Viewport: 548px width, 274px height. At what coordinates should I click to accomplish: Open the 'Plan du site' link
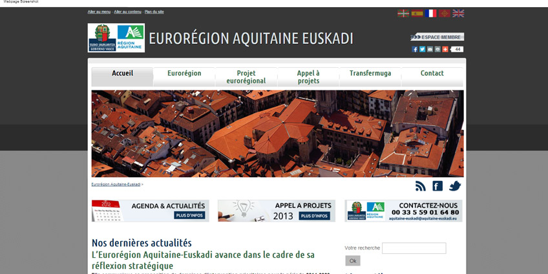point(154,12)
